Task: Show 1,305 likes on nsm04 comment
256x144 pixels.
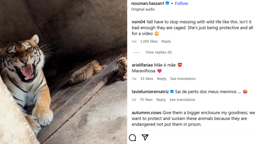Action: (149, 41)
